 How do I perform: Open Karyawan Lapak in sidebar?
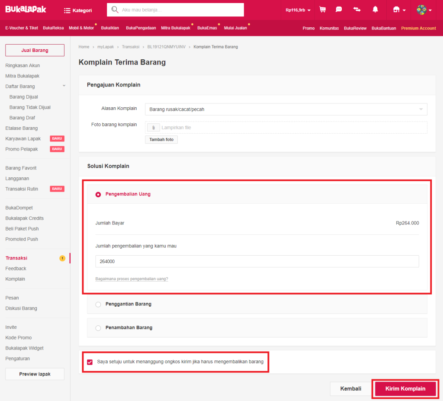[x=23, y=139]
